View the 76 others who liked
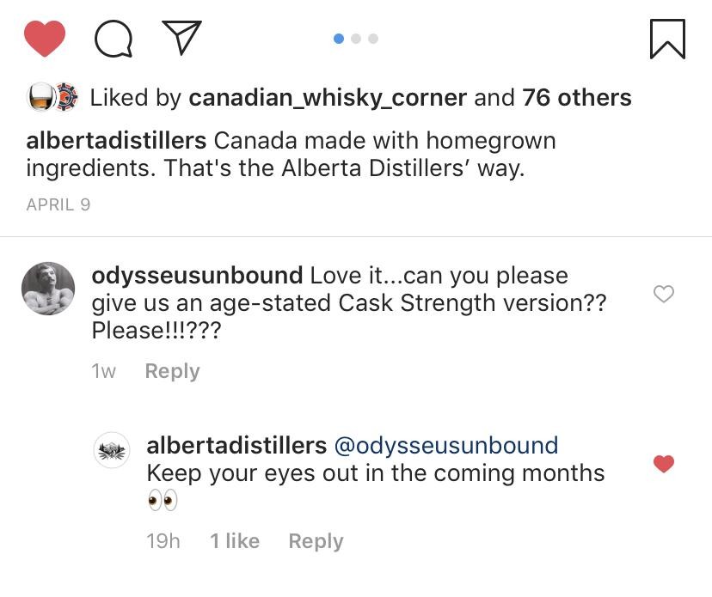The height and width of the screenshot is (597, 712). click(576, 98)
